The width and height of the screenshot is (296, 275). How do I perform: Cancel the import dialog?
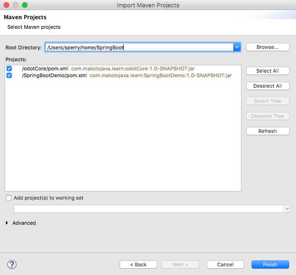click(x=225, y=264)
